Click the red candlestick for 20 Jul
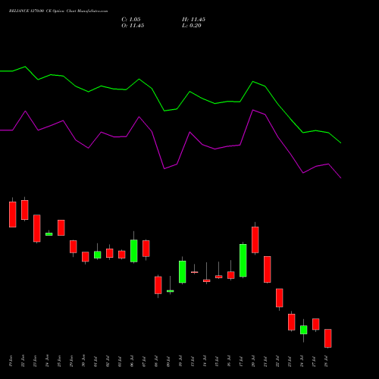Image resolution: width=379 pixels, height=379 pixels. click(255, 240)
